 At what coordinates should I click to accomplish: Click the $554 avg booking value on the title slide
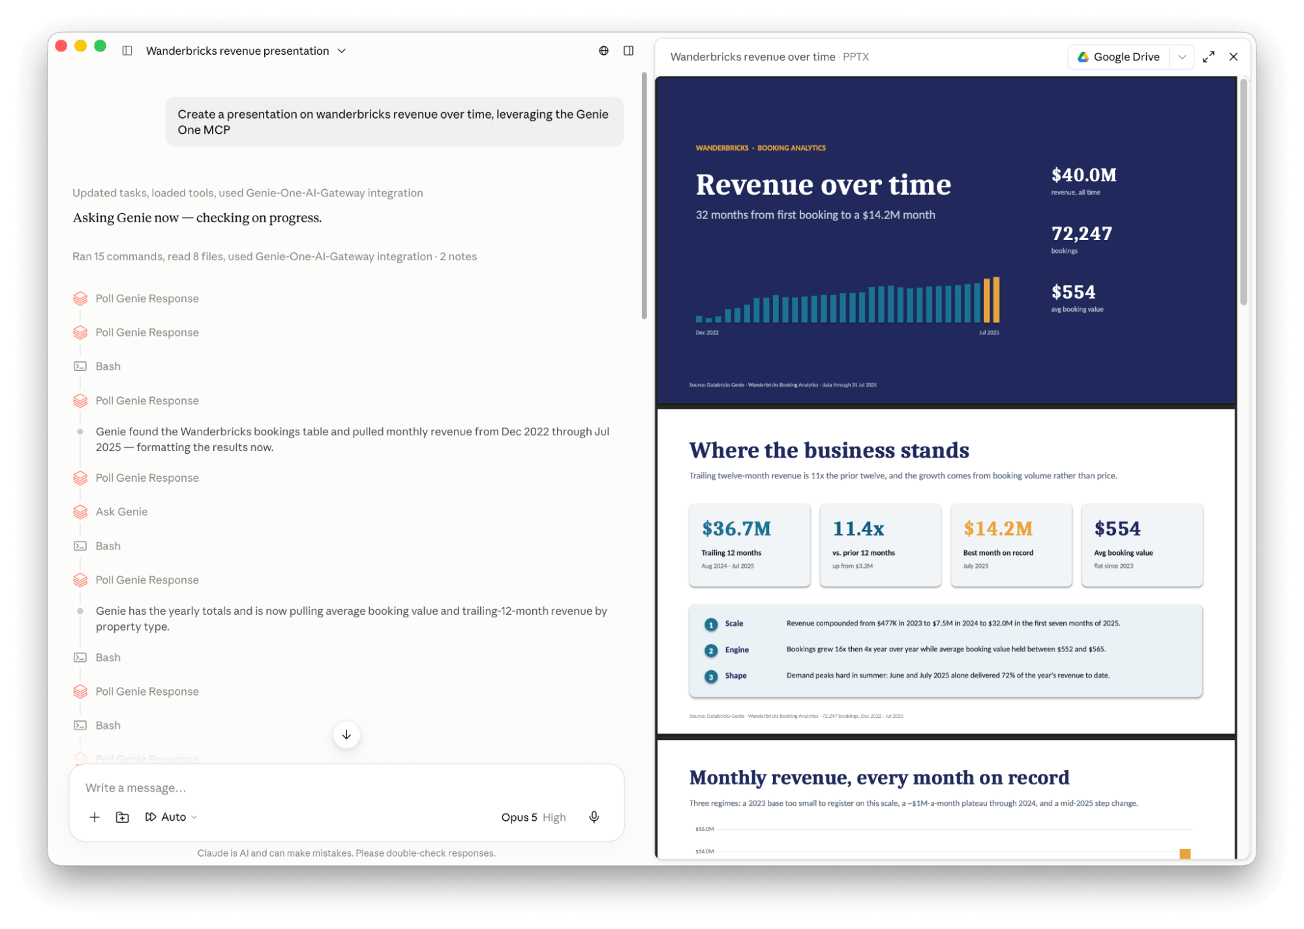[x=1073, y=292]
